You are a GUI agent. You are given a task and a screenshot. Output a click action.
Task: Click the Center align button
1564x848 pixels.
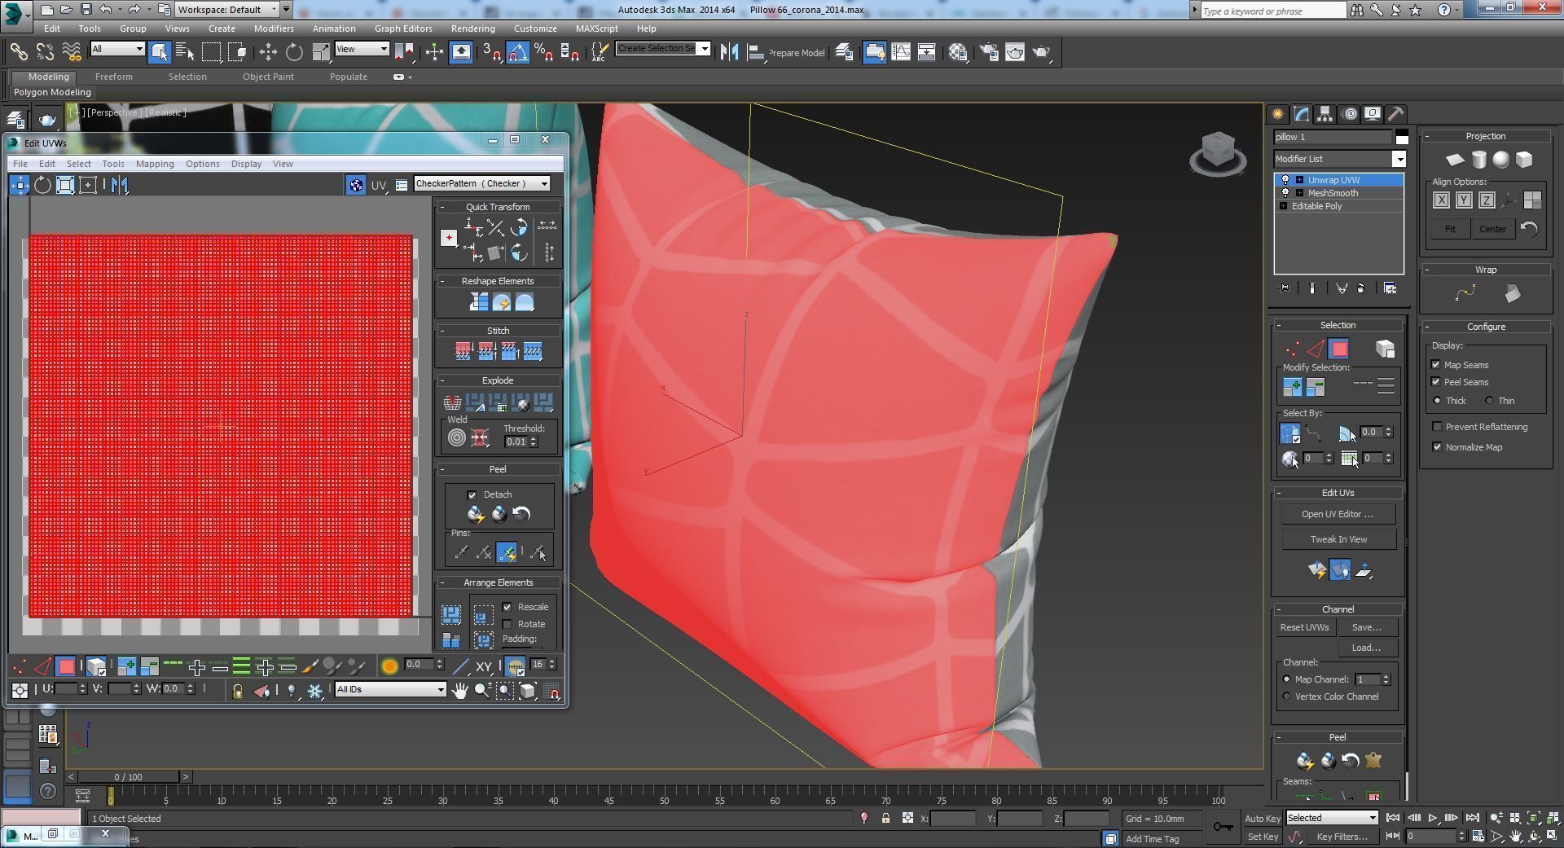pyautogui.click(x=1492, y=229)
